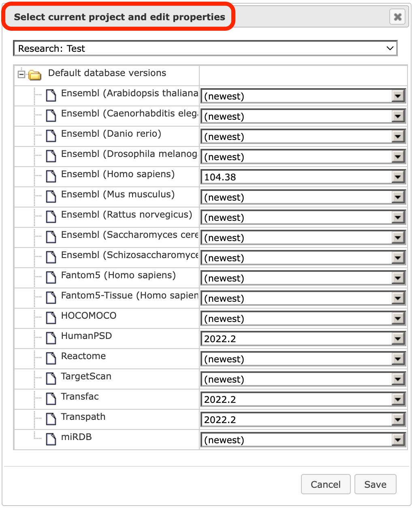Click the TargetScan file icon

pos(51,379)
